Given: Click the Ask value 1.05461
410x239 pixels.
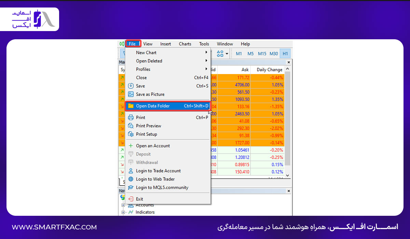Looking at the screenshot, I should 242,150.
